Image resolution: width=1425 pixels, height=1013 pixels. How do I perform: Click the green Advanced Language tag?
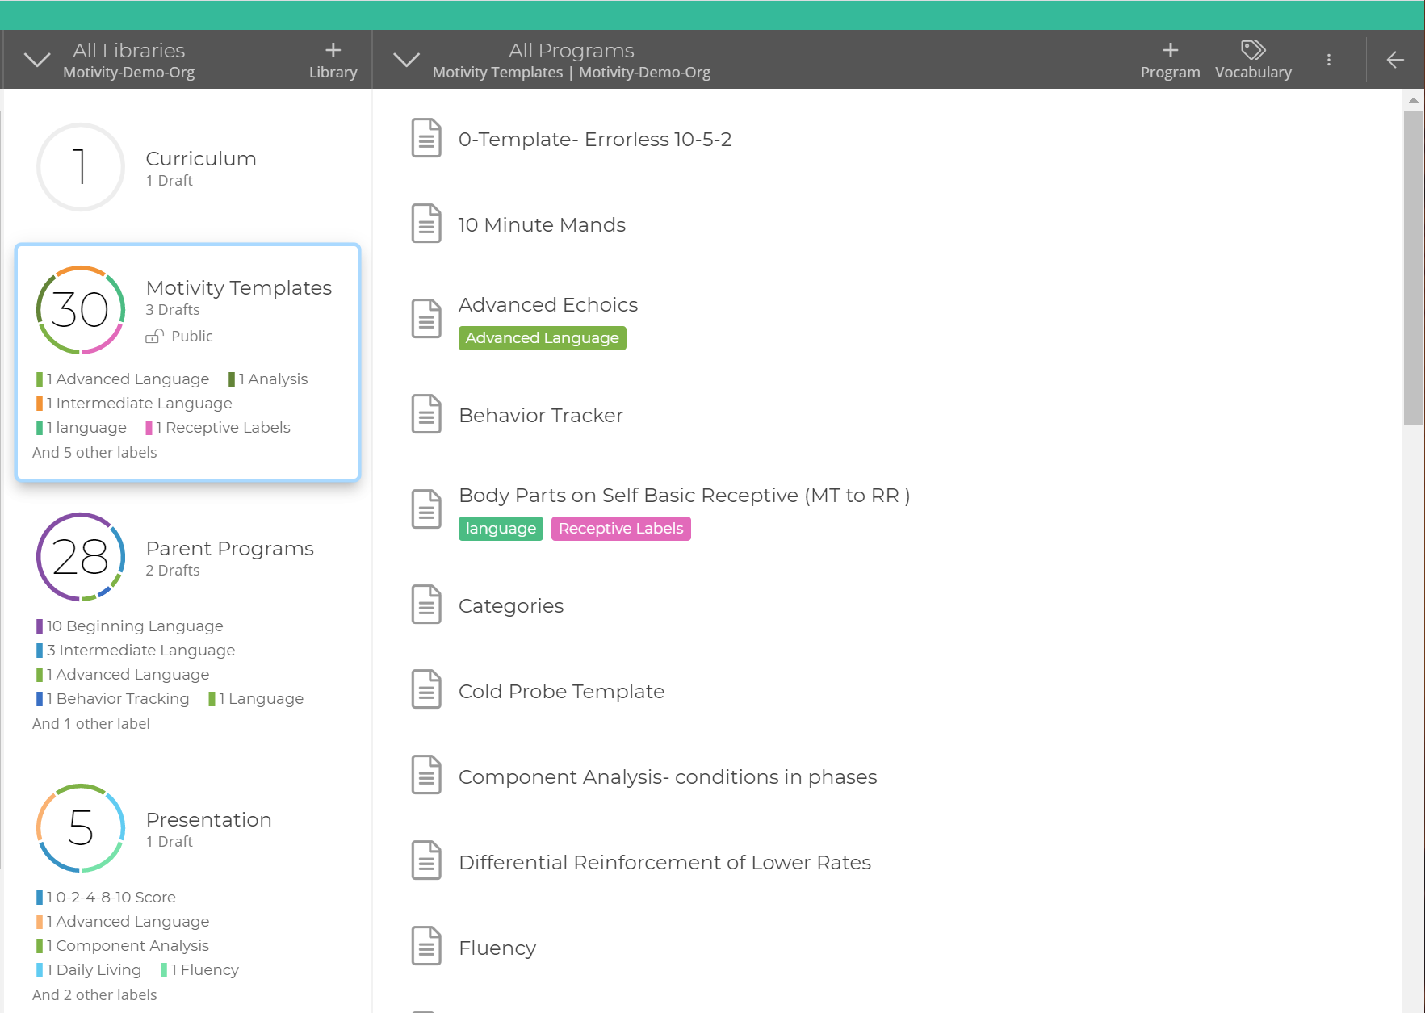click(x=542, y=338)
